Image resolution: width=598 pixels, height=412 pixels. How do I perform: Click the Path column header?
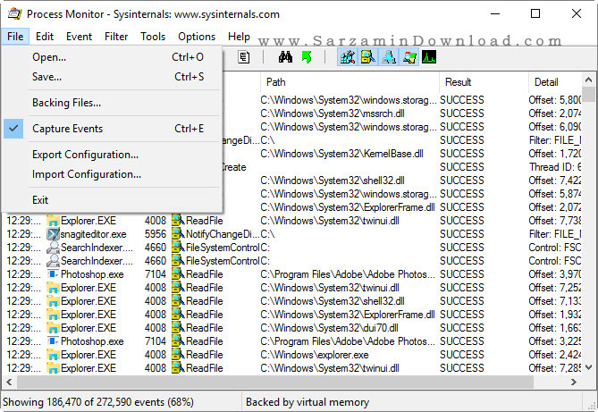pos(350,82)
